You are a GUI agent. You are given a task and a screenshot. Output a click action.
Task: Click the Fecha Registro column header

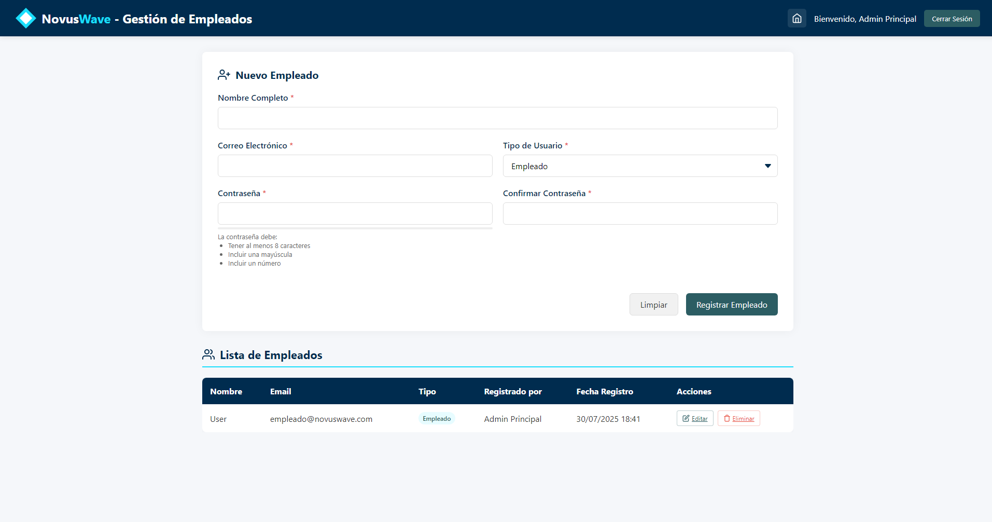coord(605,392)
